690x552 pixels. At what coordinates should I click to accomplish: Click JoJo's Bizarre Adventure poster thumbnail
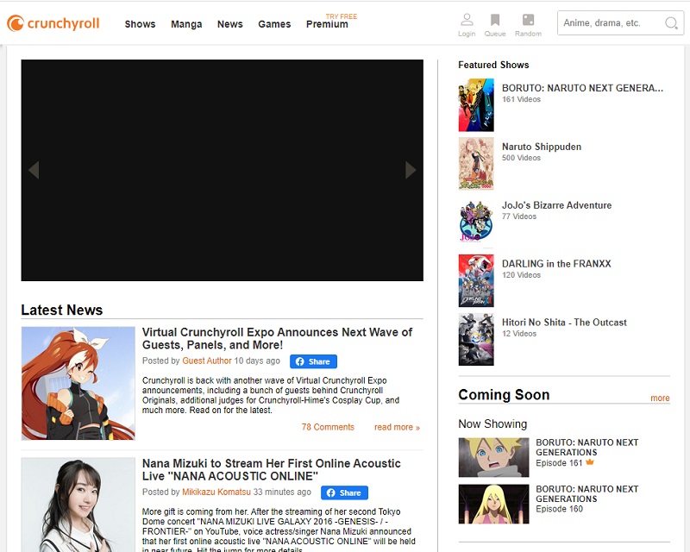click(476, 223)
